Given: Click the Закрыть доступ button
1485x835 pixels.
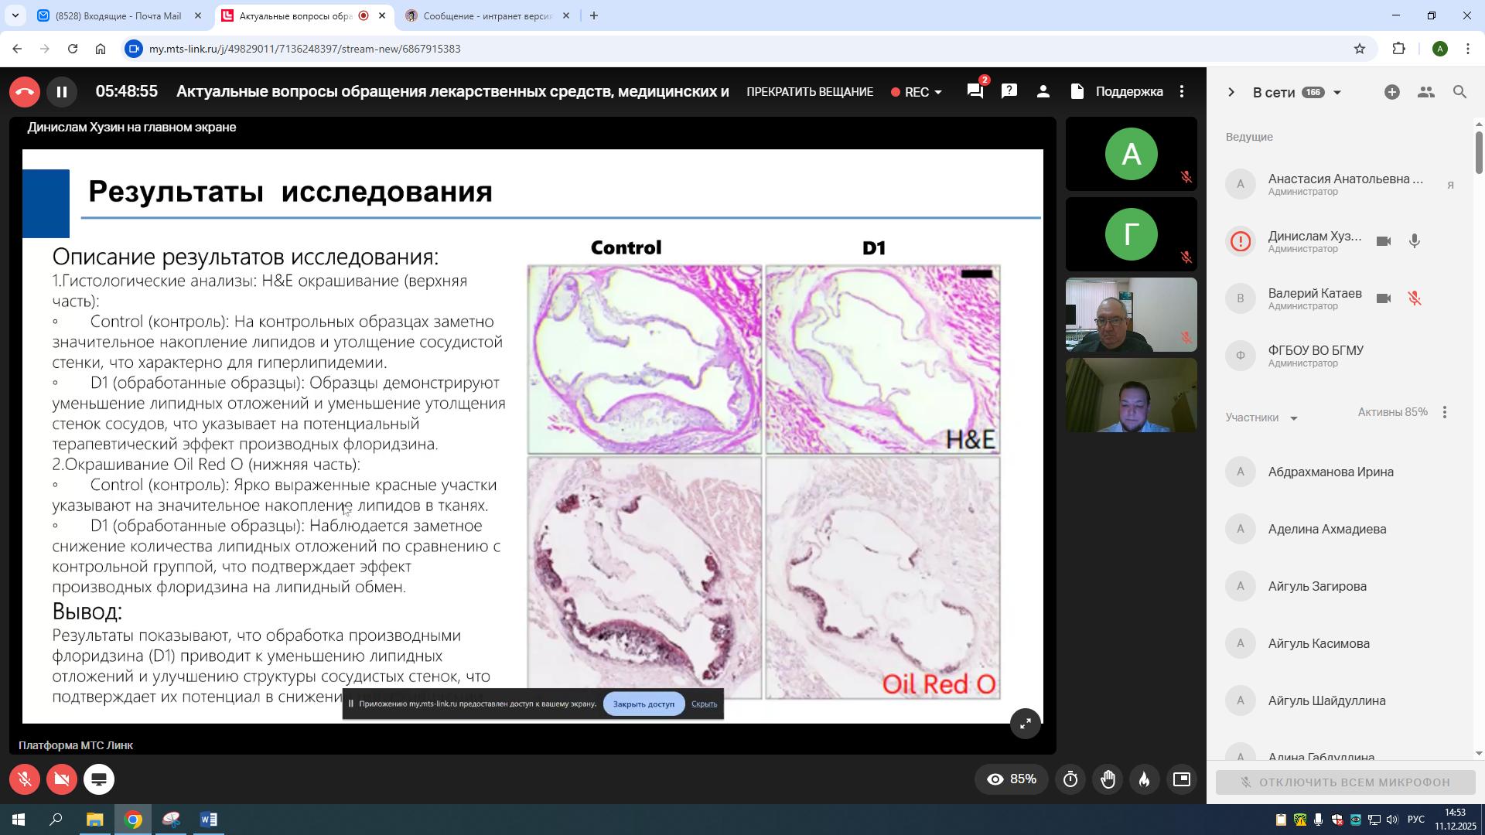Looking at the screenshot, I should click(x=643, y=704).
